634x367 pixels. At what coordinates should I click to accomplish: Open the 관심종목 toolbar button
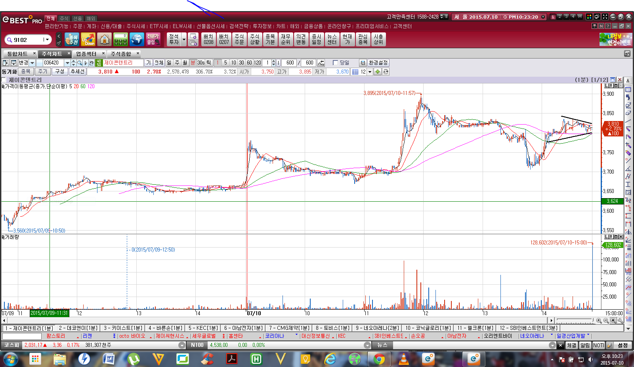tap(363, 39)
